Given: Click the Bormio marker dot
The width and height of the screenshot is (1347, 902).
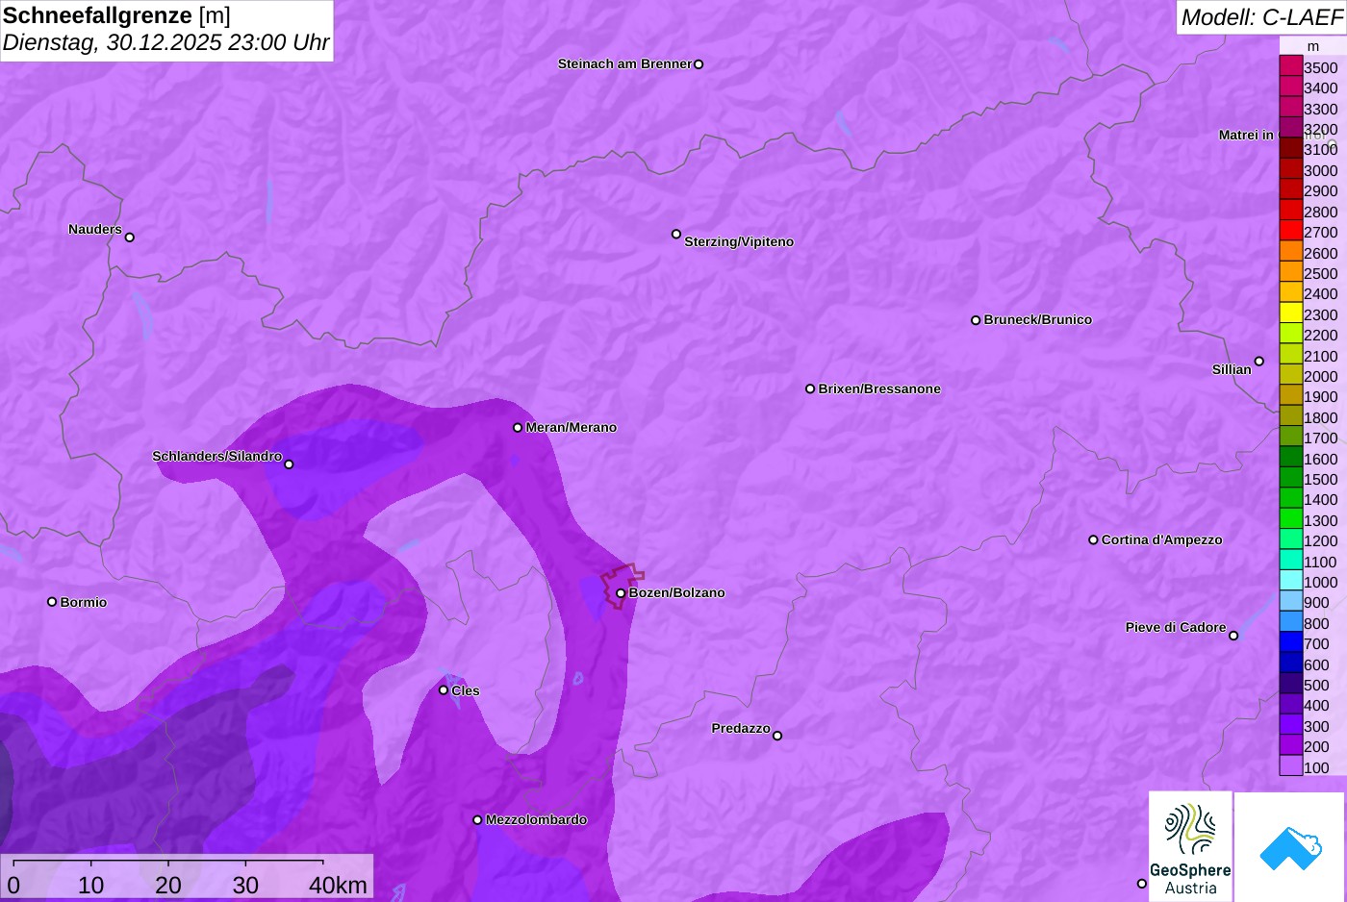Looking at the screenshot, I should (52, 602).
